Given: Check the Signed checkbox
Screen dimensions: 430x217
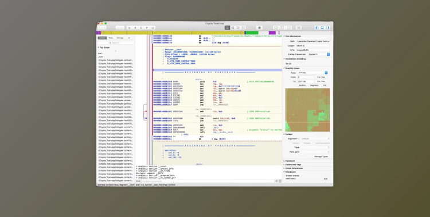Looking at the screenshot, I should [291, 143].
